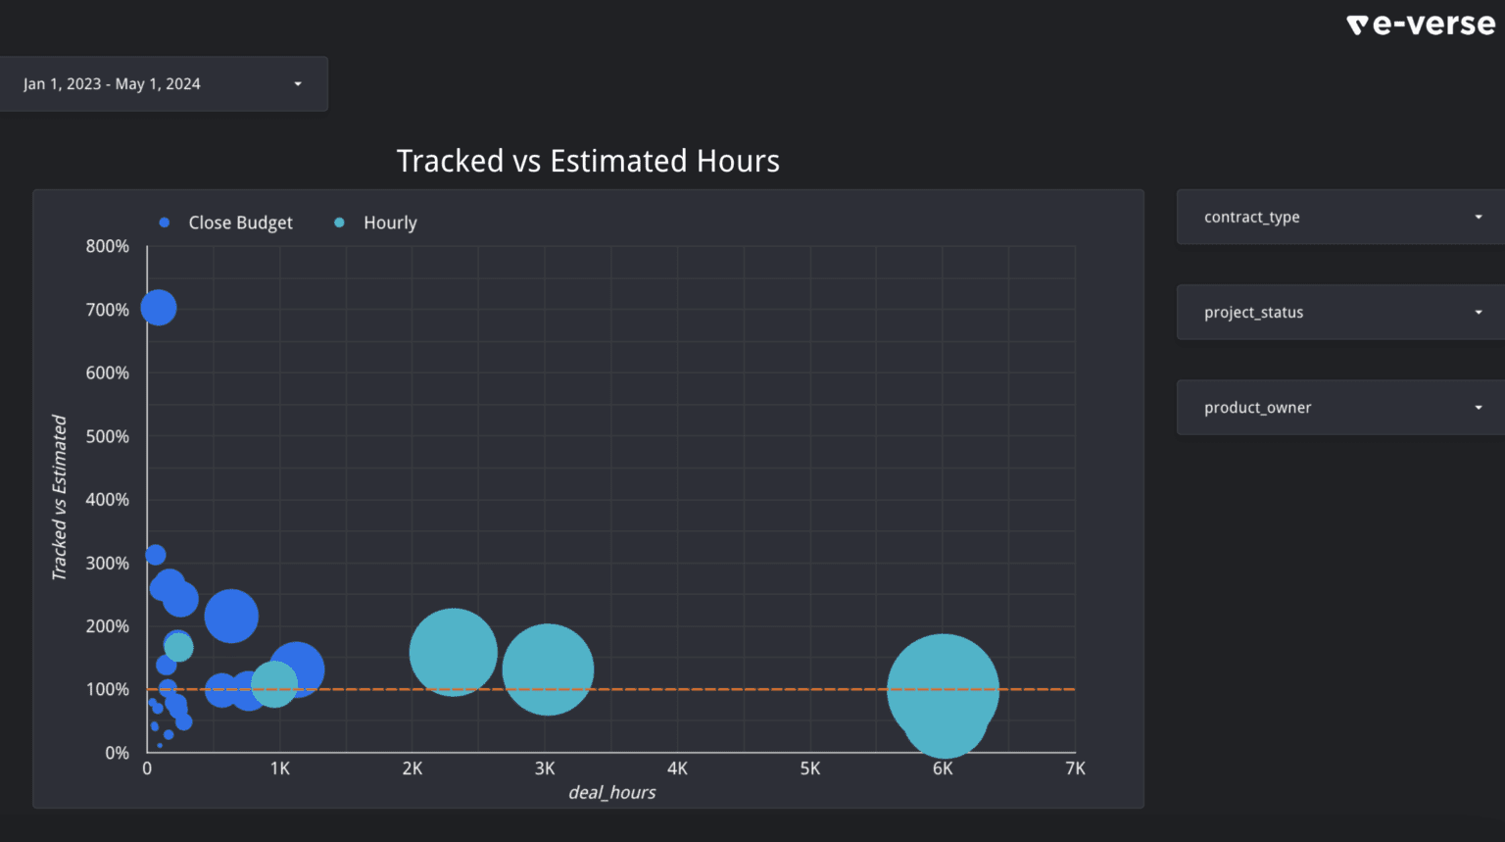The height and width of the screenshot is (842, 1505).
Task: Toggle the Close Budget legend item
Action: (x=225, y=223)
